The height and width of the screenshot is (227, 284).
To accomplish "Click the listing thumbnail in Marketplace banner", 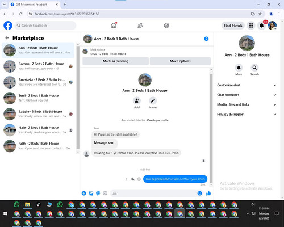I will (85, 52).
